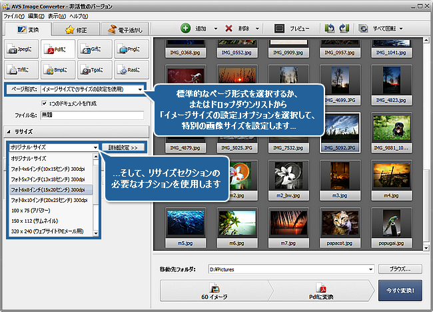433x312 pixels.
Task: Open the ページ形式 dropdown
Action: 92,89
